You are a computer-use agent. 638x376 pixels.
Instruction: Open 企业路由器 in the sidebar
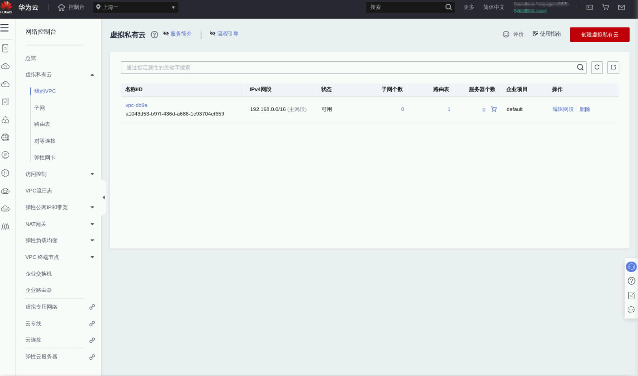click(39, 290)
